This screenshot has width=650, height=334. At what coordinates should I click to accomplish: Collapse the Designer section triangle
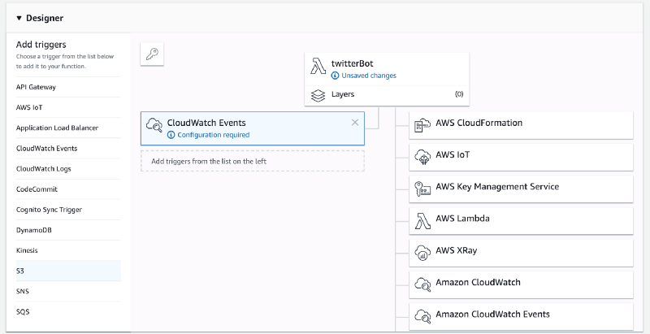(x=19, y=18)
